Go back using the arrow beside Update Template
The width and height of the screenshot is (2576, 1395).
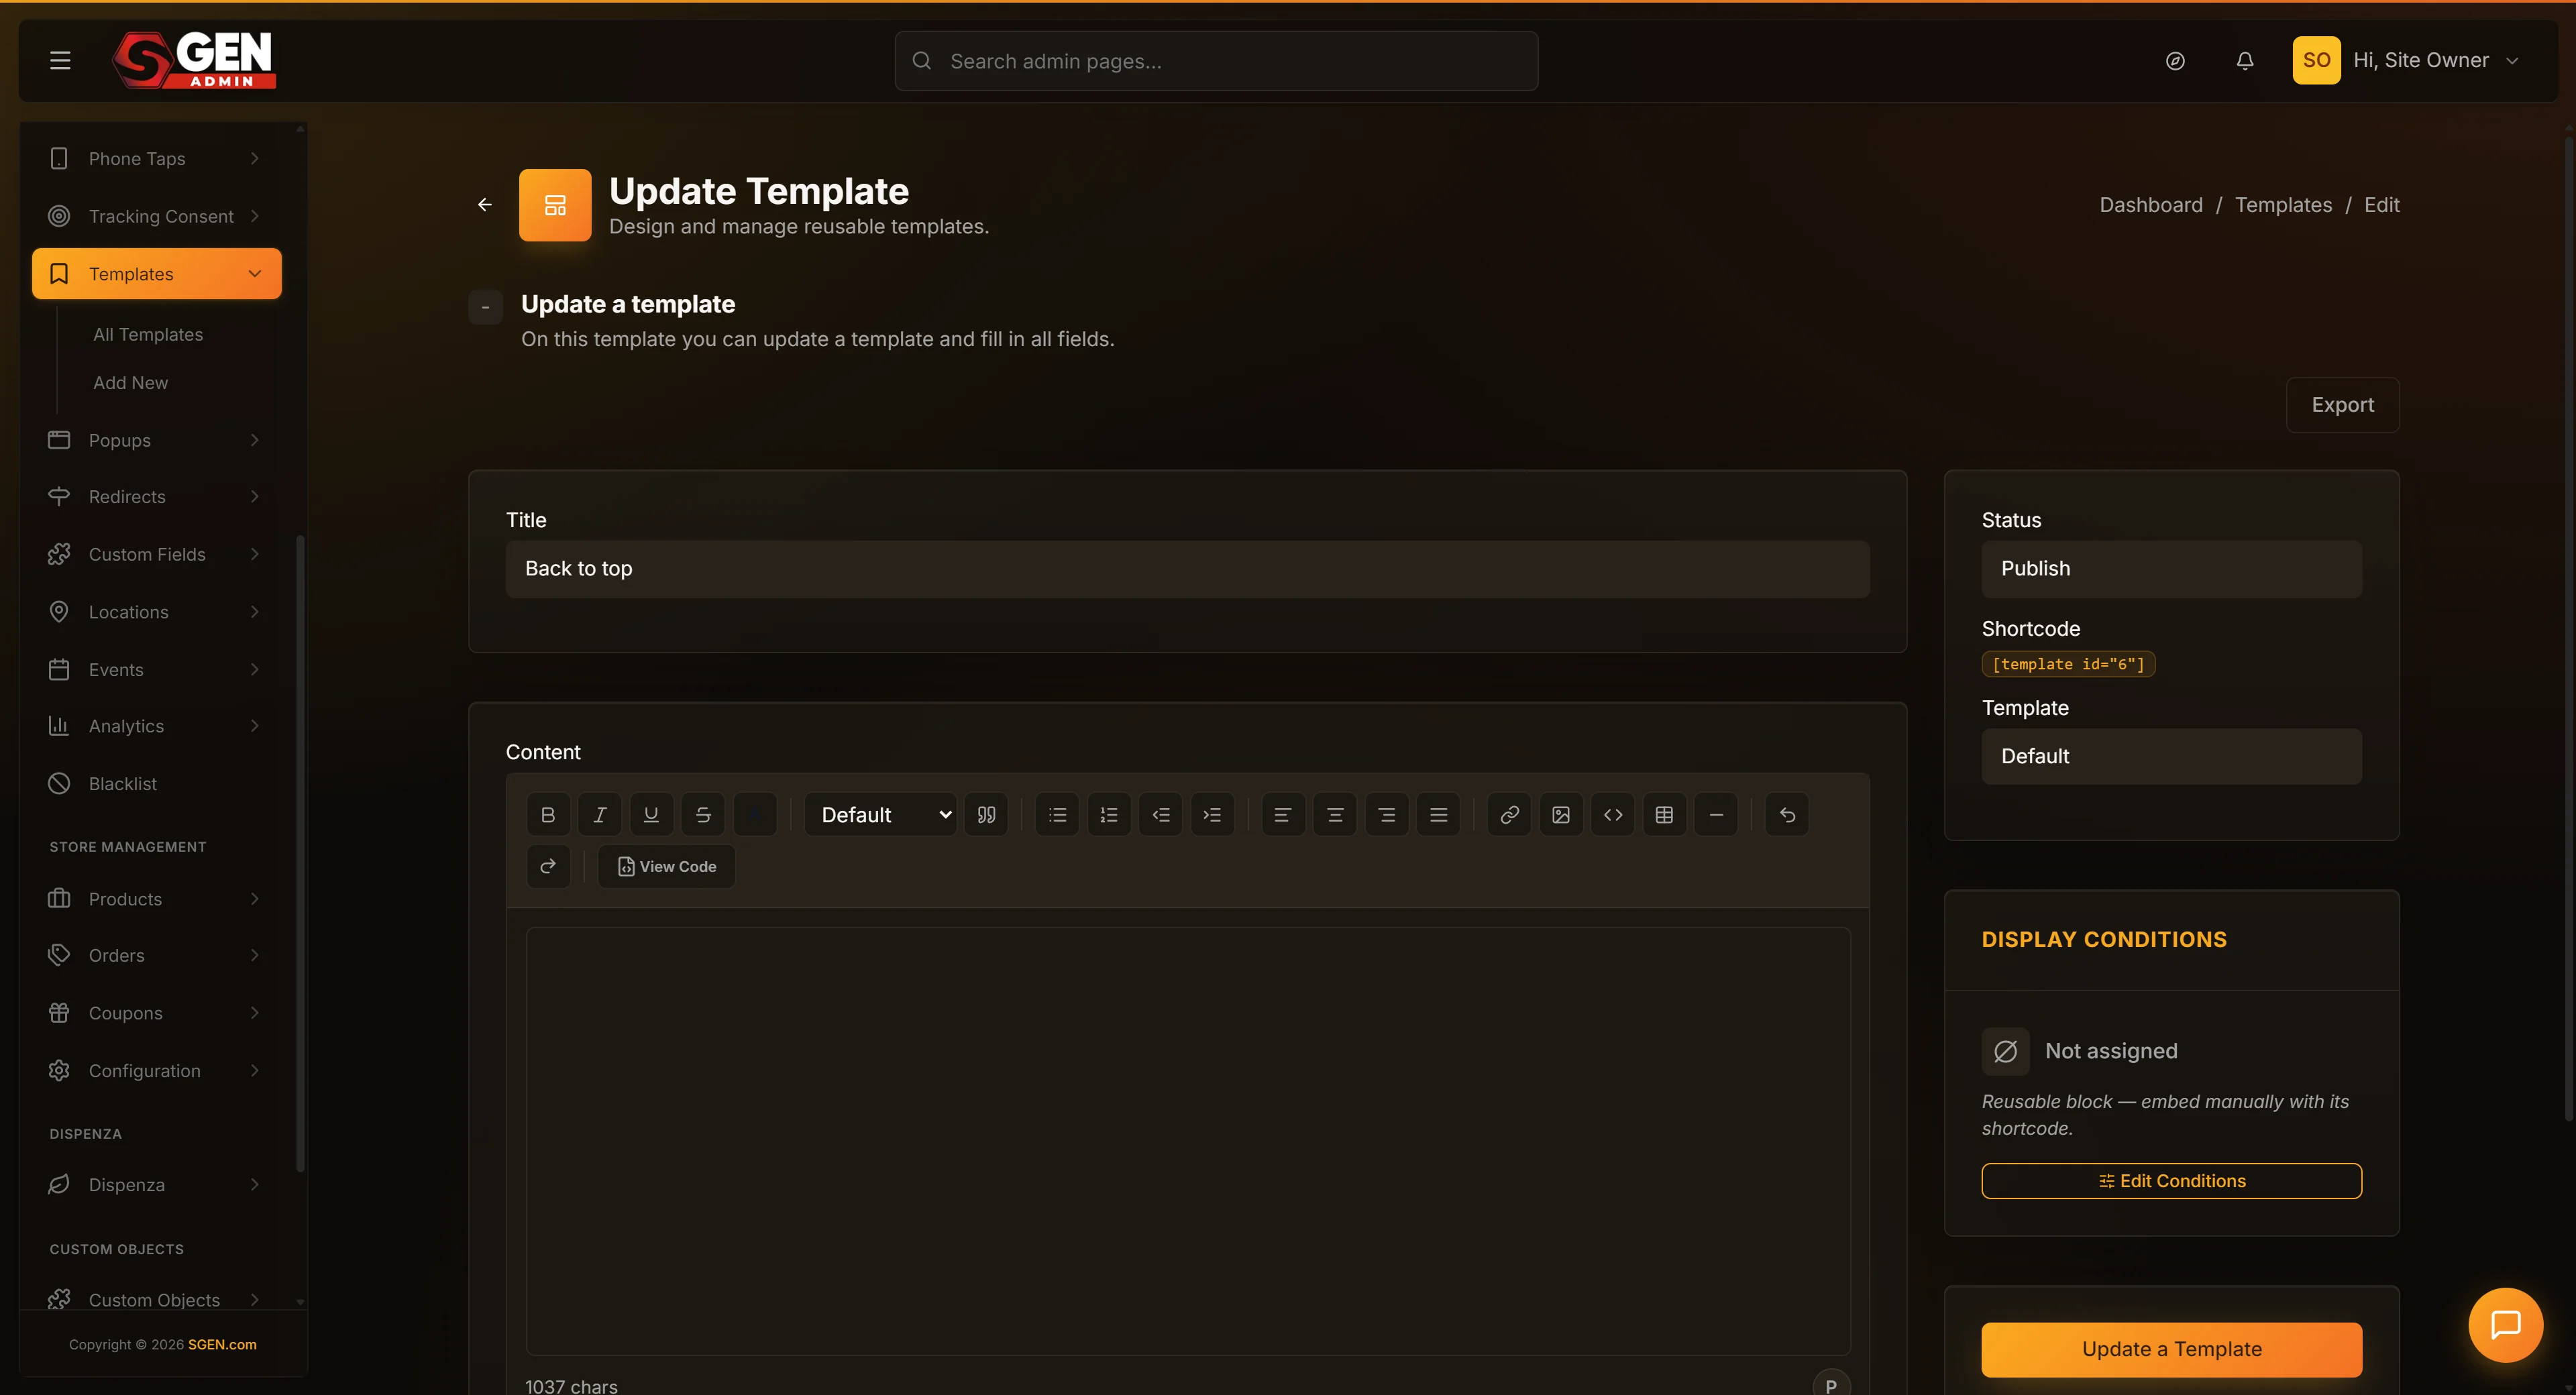coord(485,205)
